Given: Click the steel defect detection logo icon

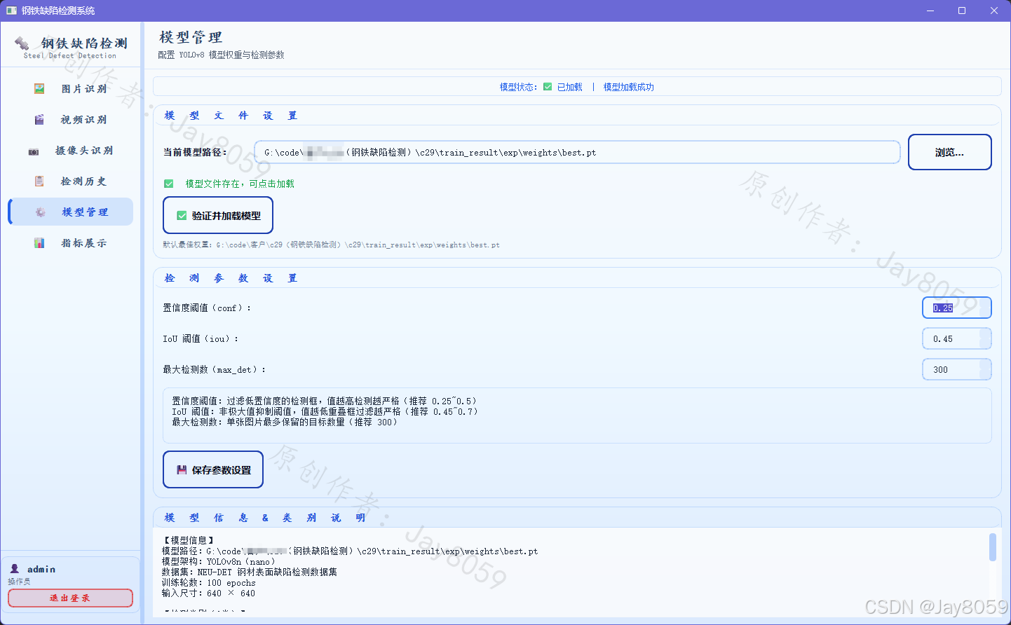Looking at the screenshot, I should coord(22,43).
